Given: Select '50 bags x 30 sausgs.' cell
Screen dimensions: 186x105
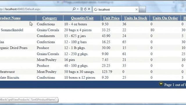Looking at the screenshot, I should point(79,72).
